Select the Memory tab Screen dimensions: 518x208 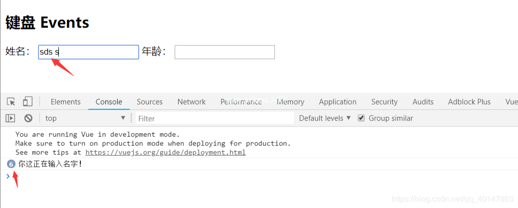[x=290, y=102]
